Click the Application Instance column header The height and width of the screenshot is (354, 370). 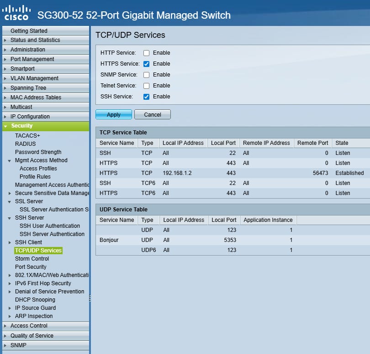point(268,220)
